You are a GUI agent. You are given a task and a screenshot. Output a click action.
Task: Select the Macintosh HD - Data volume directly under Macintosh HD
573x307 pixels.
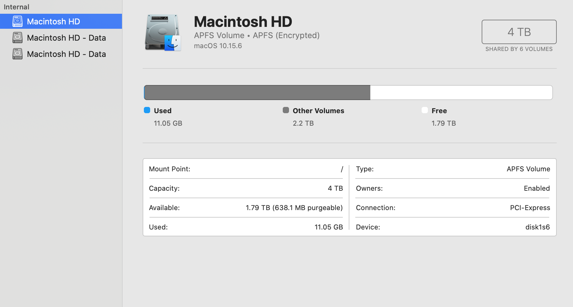(66, 38)
